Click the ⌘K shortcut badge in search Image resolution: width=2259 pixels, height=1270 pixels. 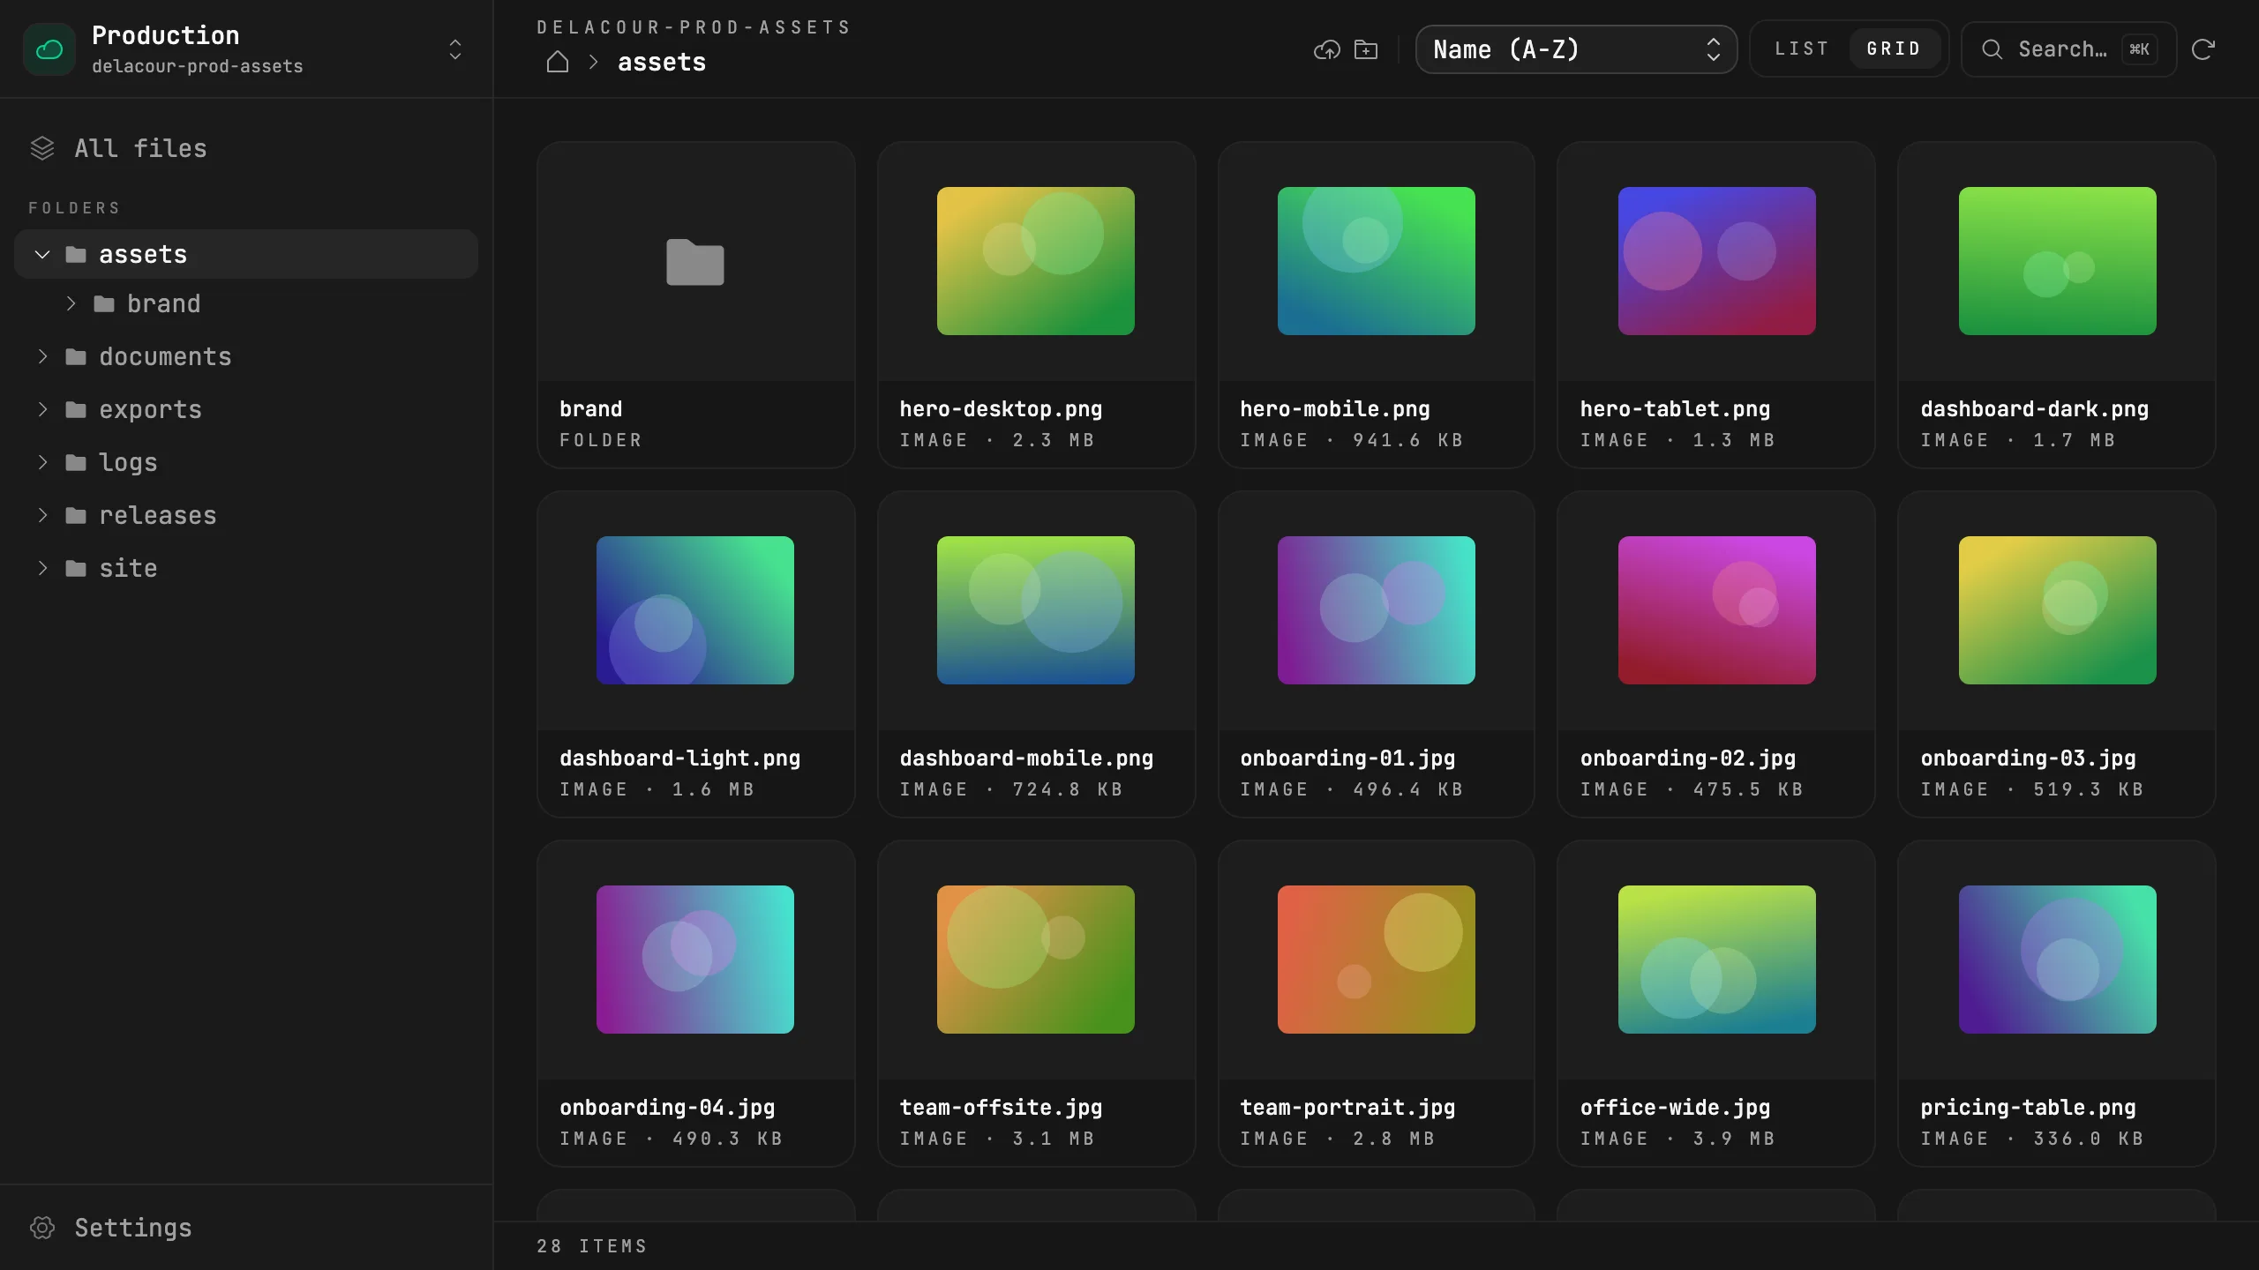(2140, 49)
